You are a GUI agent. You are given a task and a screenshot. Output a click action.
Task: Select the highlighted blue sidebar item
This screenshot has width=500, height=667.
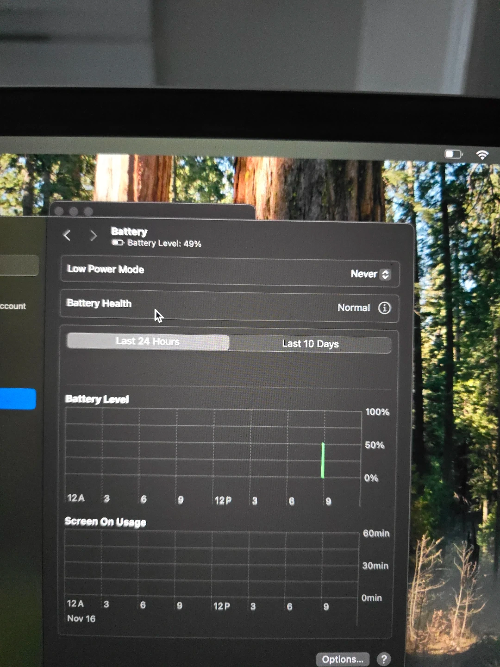pyautogui.click(x=18, y=399)
